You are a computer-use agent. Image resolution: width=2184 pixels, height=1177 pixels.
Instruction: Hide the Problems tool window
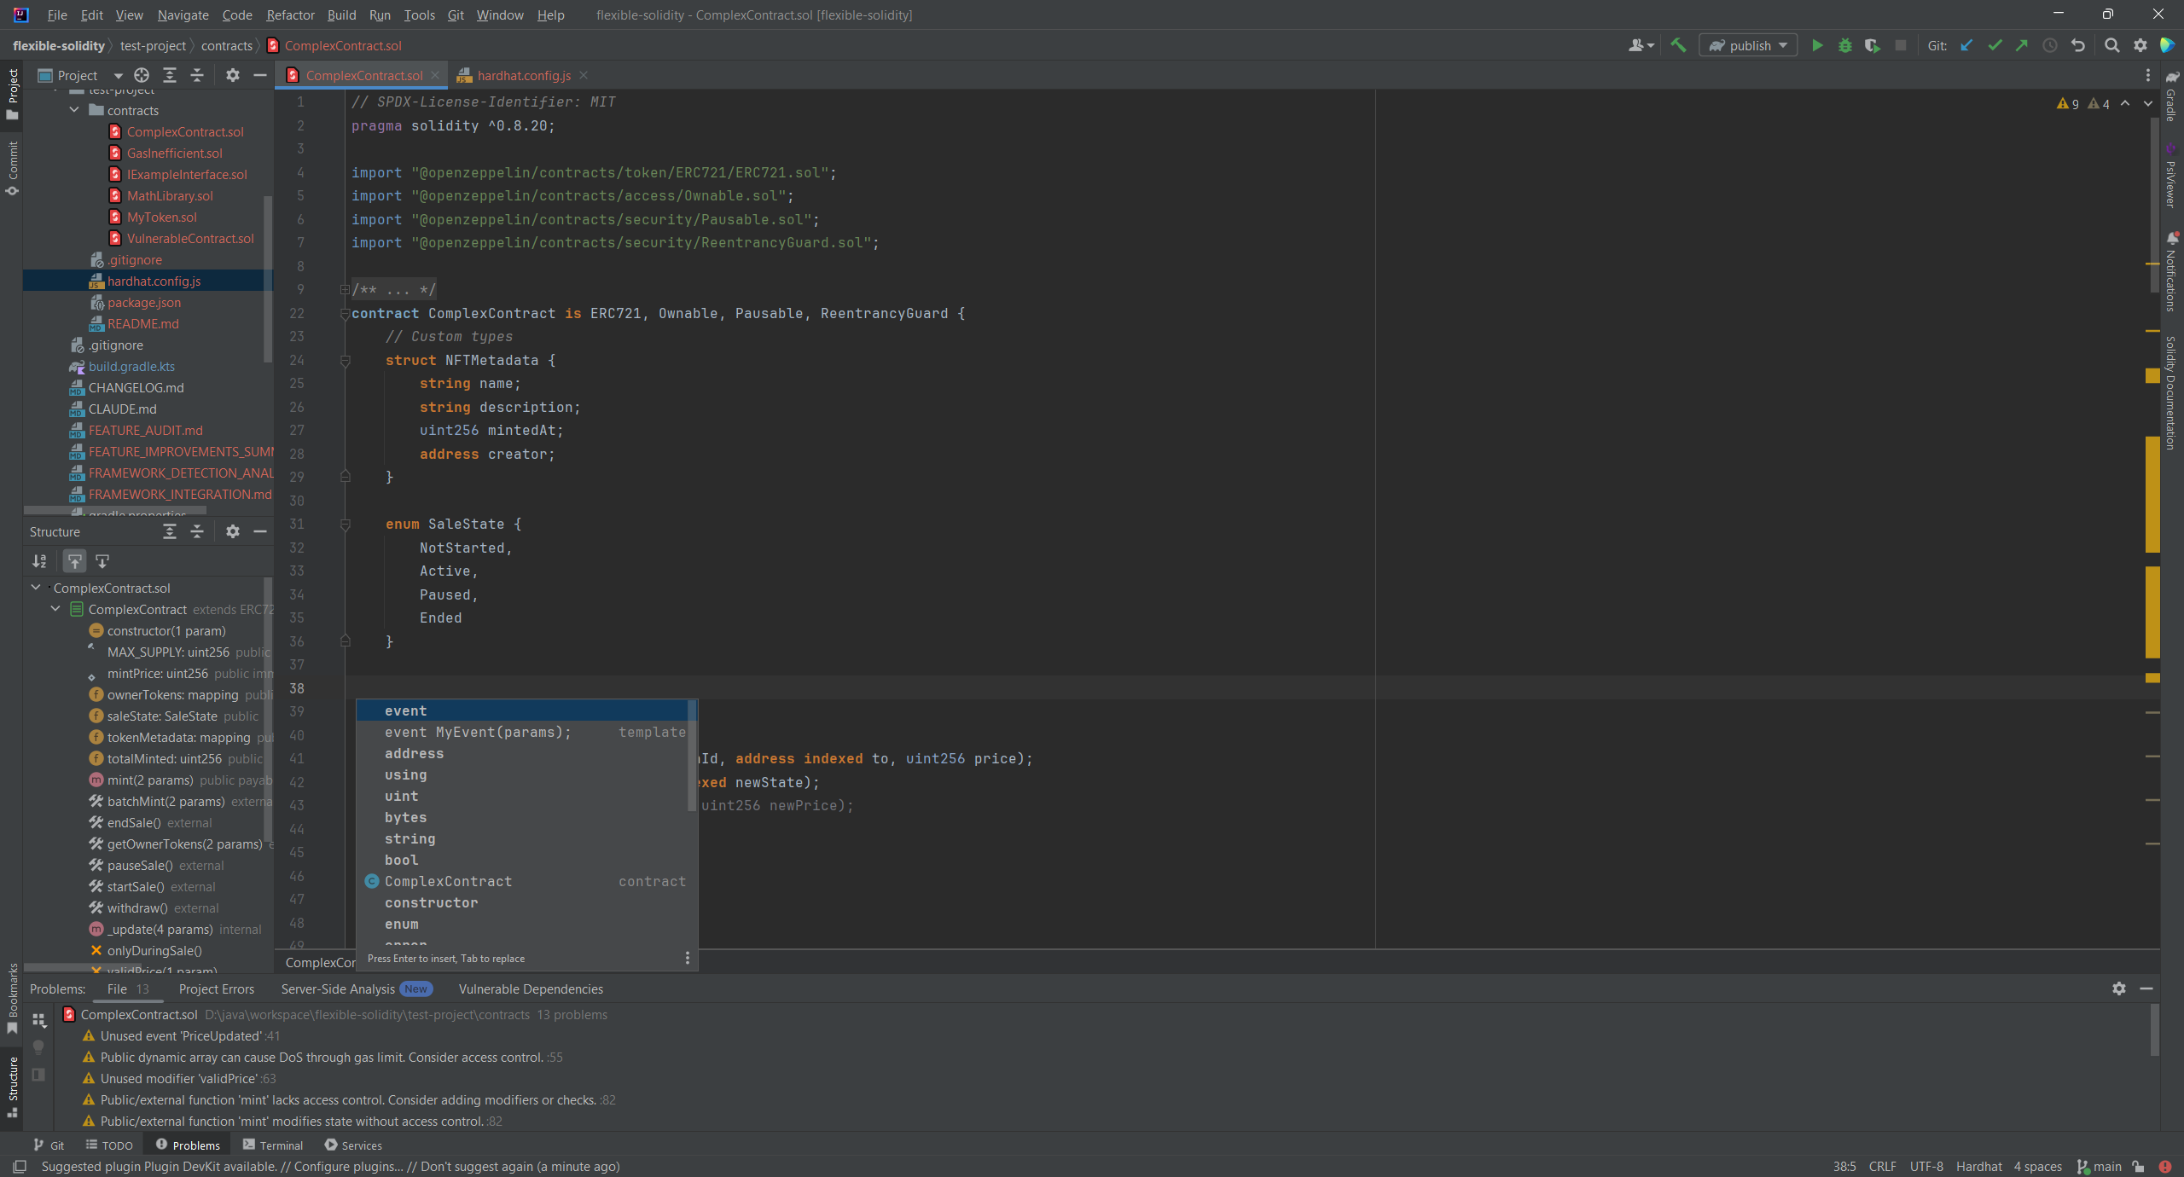2146,989
